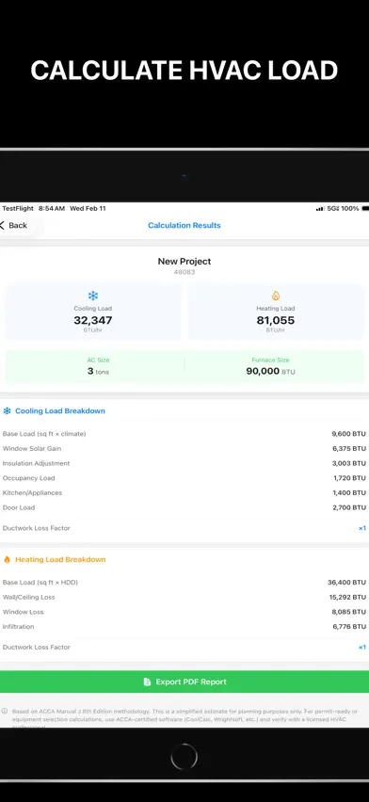Click the 1,720 BTU value
Viewport: 369px width, 802px height.
[349, 478]
